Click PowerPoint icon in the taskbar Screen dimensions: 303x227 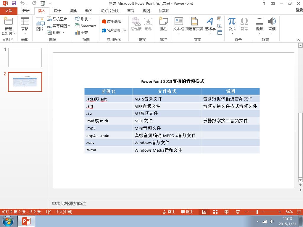click(x=26, y=221)
